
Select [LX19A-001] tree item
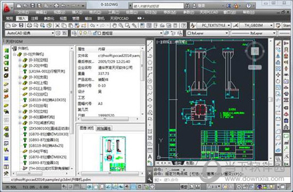pyautogui.click(x=47, y=71)
